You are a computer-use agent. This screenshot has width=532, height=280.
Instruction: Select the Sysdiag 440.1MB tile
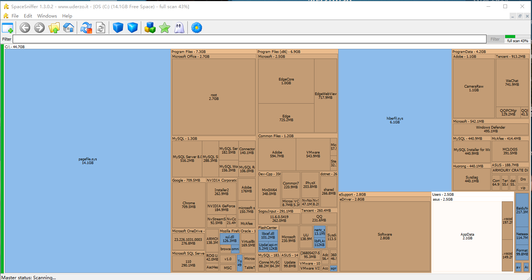click(472, 179)
